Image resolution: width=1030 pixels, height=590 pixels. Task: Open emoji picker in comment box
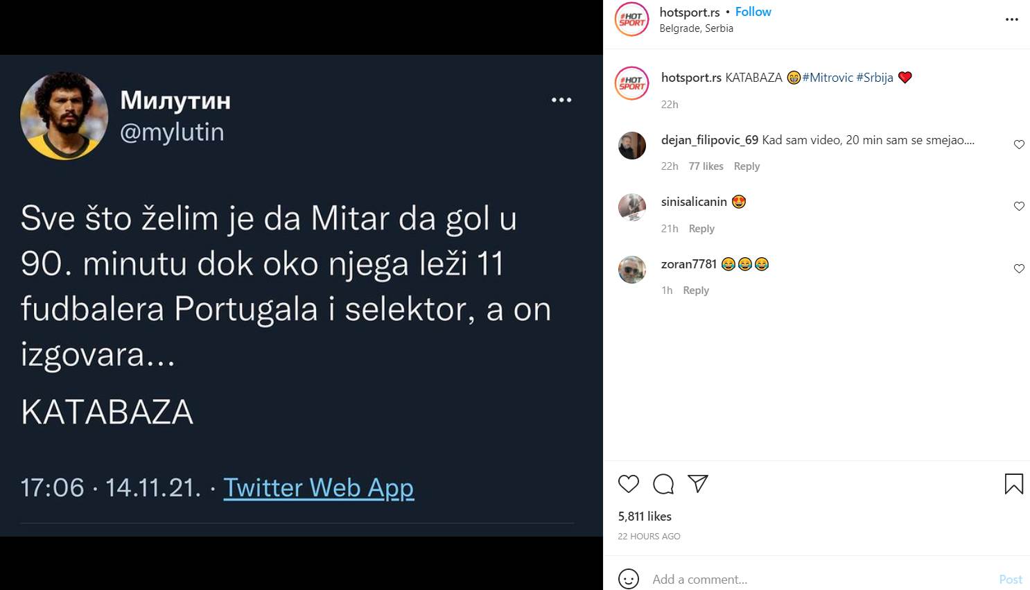(629, 579)
